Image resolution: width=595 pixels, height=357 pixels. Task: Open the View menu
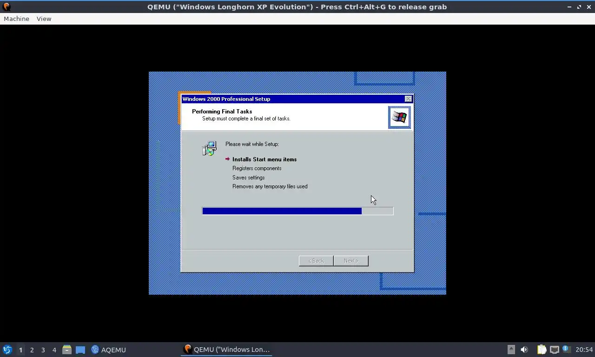tap(44, 19)
